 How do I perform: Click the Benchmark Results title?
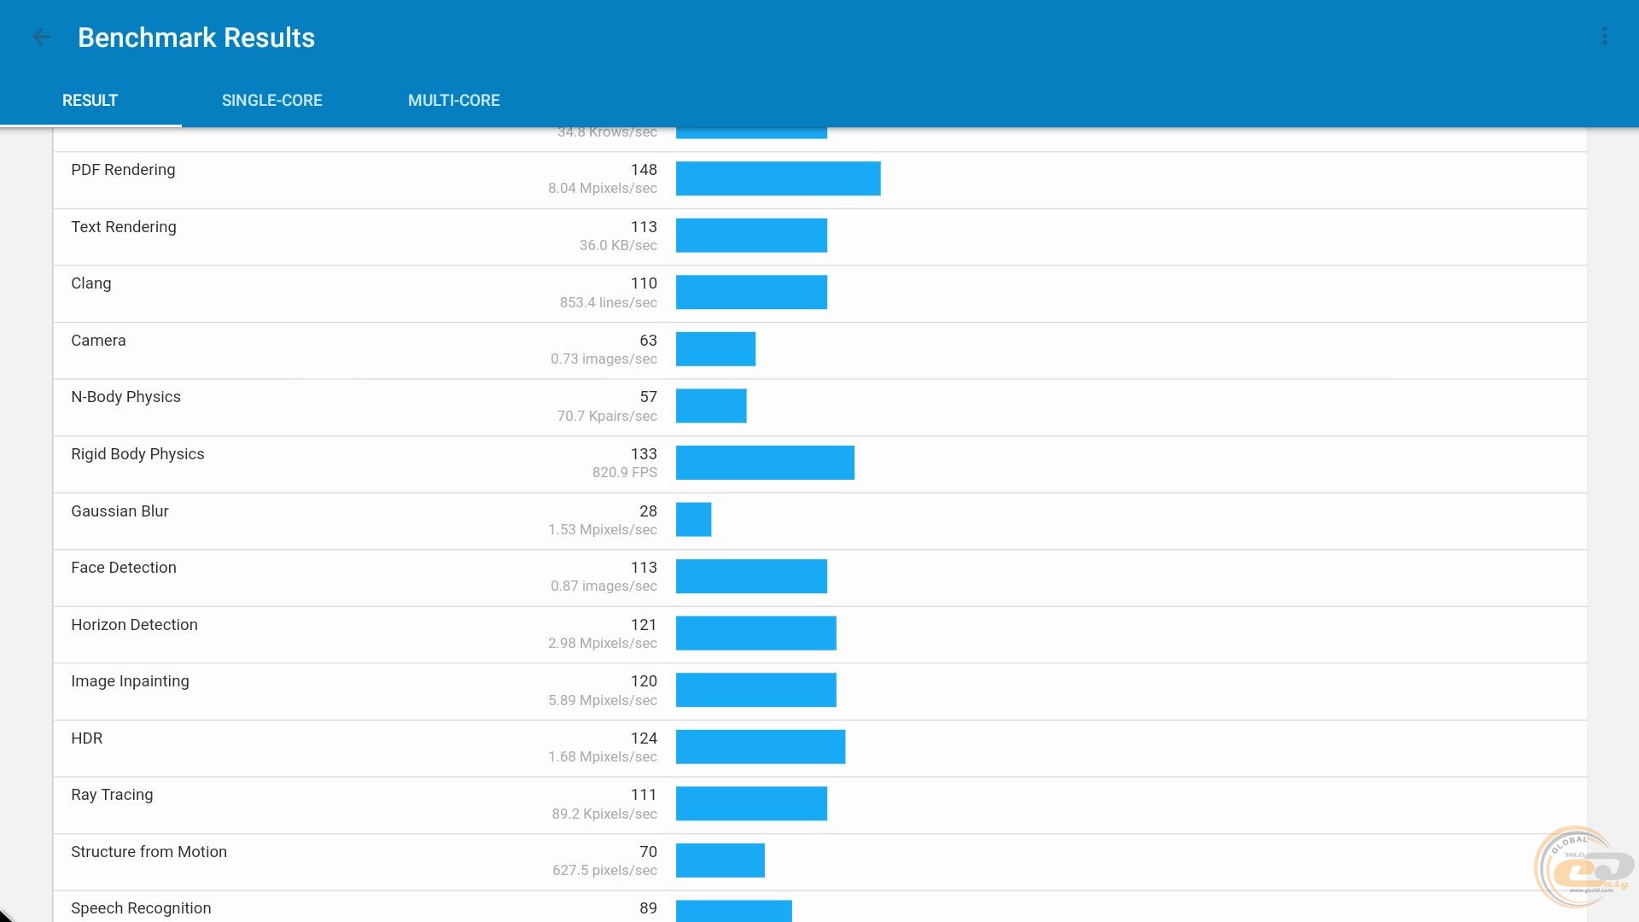coord(196,38)
